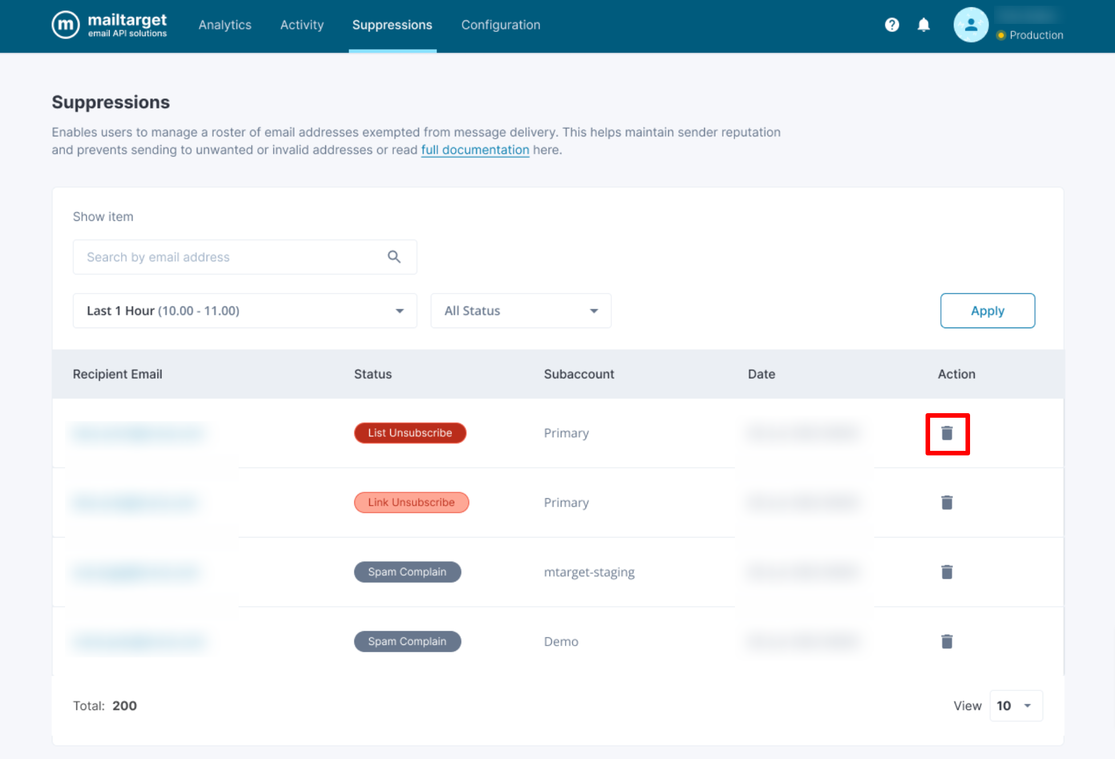Click the Spam Complain badge for Demo
The height and width of the screenshot is (759, 1115).
(407, 641)
